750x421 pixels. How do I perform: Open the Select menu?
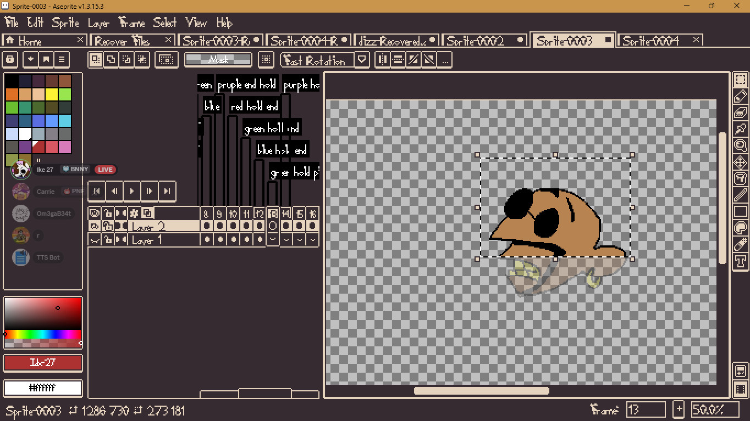pos(165,23)
